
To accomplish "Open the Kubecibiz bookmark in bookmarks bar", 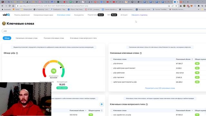I will click(177, 9).
